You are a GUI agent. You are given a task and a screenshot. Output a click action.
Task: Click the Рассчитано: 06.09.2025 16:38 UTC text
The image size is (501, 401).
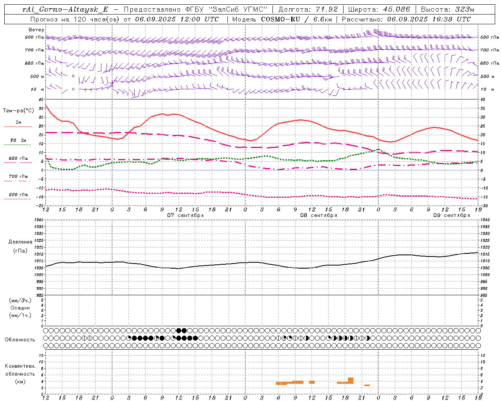click(x=406, y=19)
